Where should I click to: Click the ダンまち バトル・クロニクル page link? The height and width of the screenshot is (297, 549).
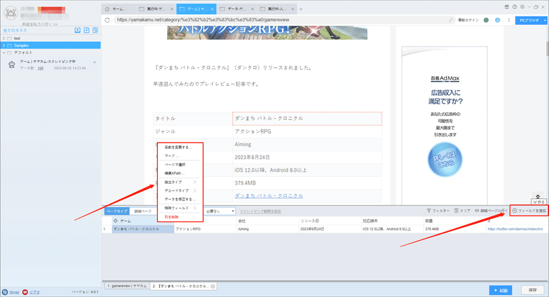click(x=269, y=195)
